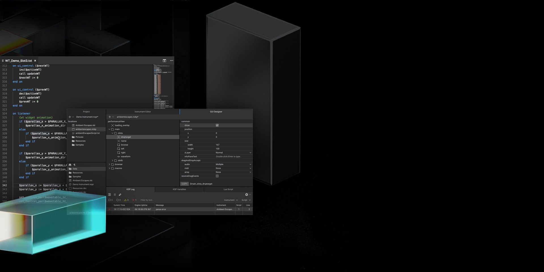Pause the KSP log
The image size is (544, 272).
(115, 195)
